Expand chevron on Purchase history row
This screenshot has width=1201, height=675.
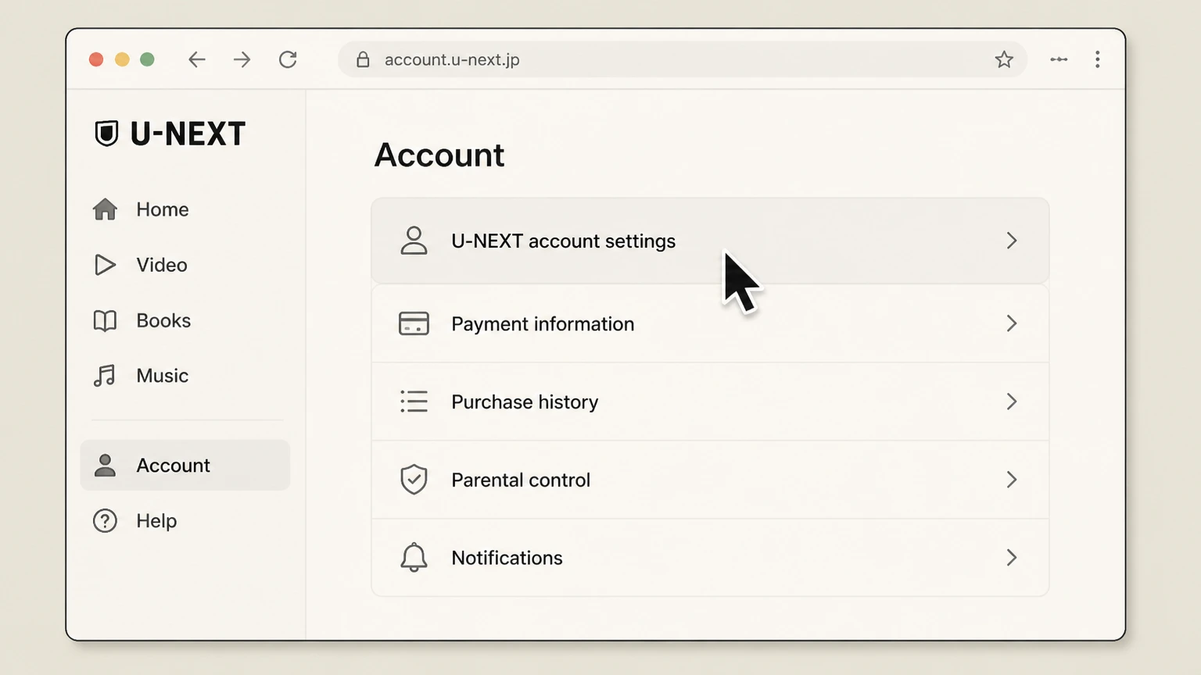(1012, 402)
